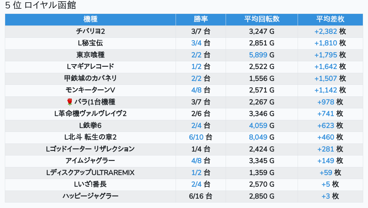The height and width of the screenshot is (208, 368).
Task: Open Lゴッドイーター リザレクション entry
Action: [x=90, y=149]
